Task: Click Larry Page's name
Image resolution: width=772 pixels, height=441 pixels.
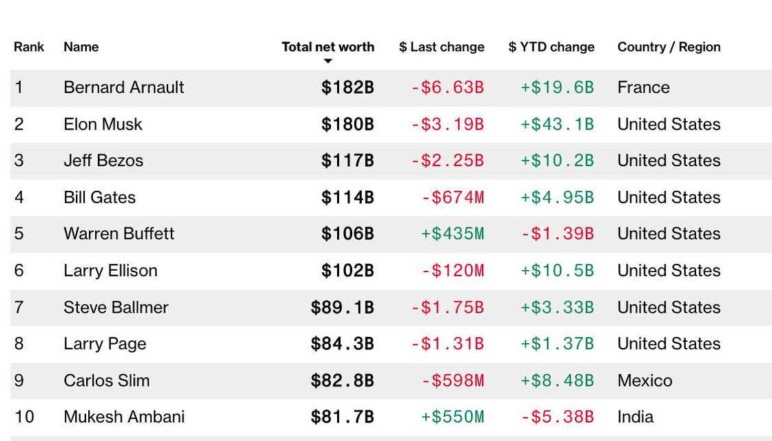Action: pyautogui.click(x=105, y=344)
